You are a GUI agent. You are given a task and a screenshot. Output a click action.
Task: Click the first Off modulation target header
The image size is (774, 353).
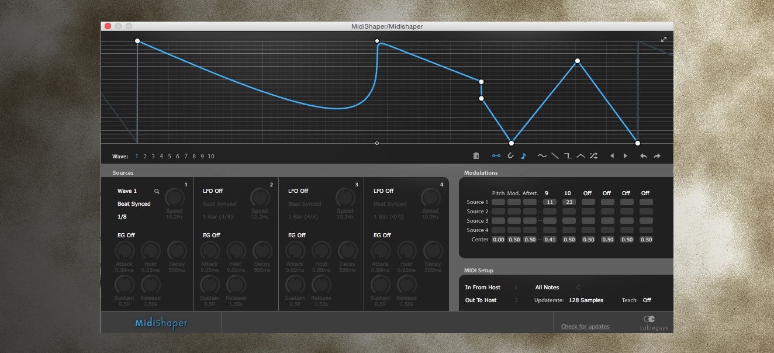[588, 193]
